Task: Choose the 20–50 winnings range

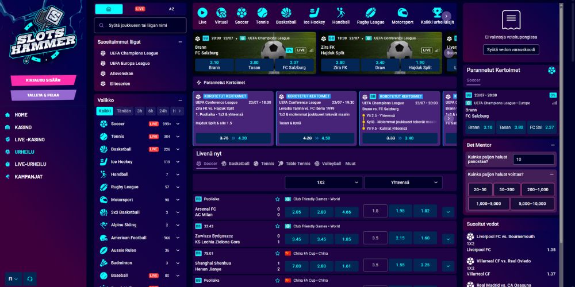Action: 480,189
